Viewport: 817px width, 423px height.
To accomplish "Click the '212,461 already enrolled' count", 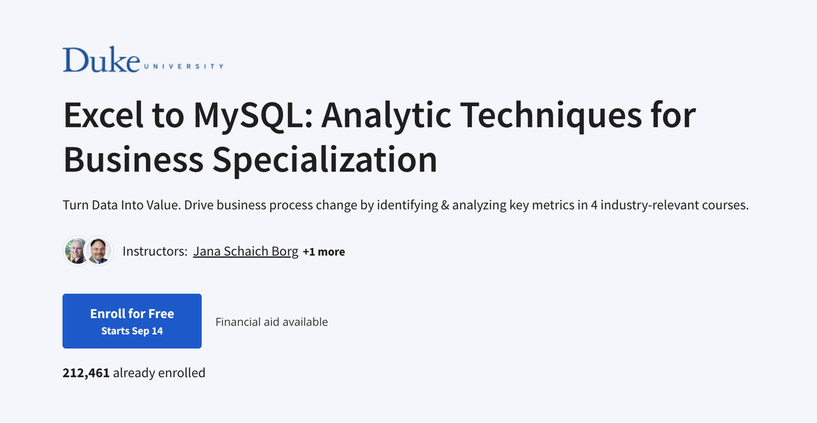I will pyautogui.click(x=133, y=373).
